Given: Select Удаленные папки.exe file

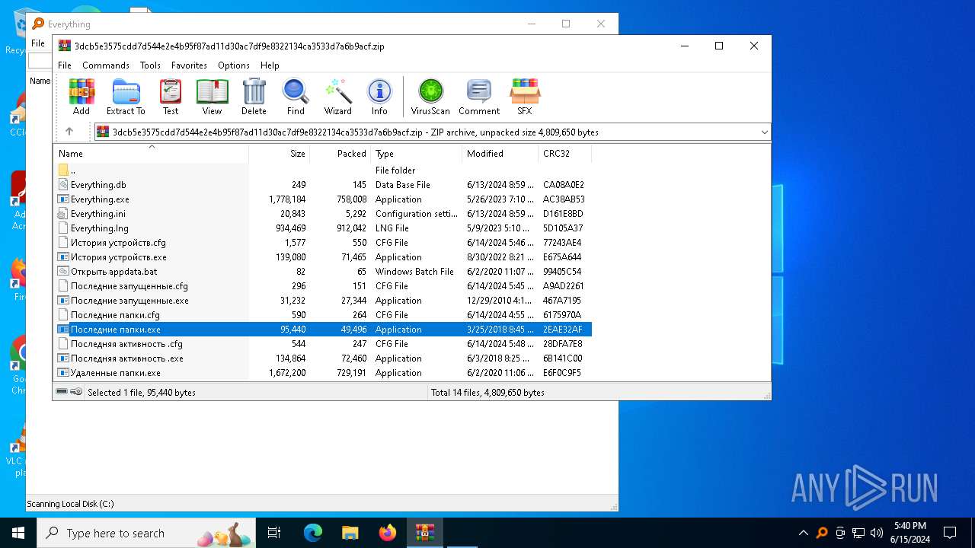Looking at the screenshot, I should click(323, 373).
